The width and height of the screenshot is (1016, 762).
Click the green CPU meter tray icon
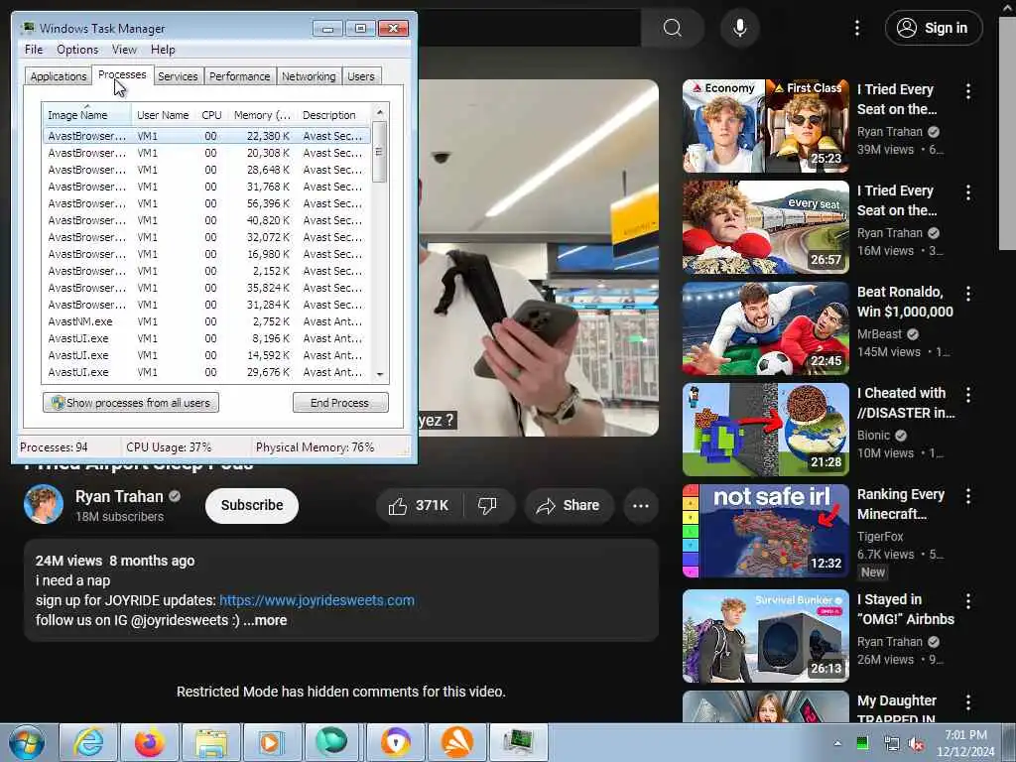[862, 743]
